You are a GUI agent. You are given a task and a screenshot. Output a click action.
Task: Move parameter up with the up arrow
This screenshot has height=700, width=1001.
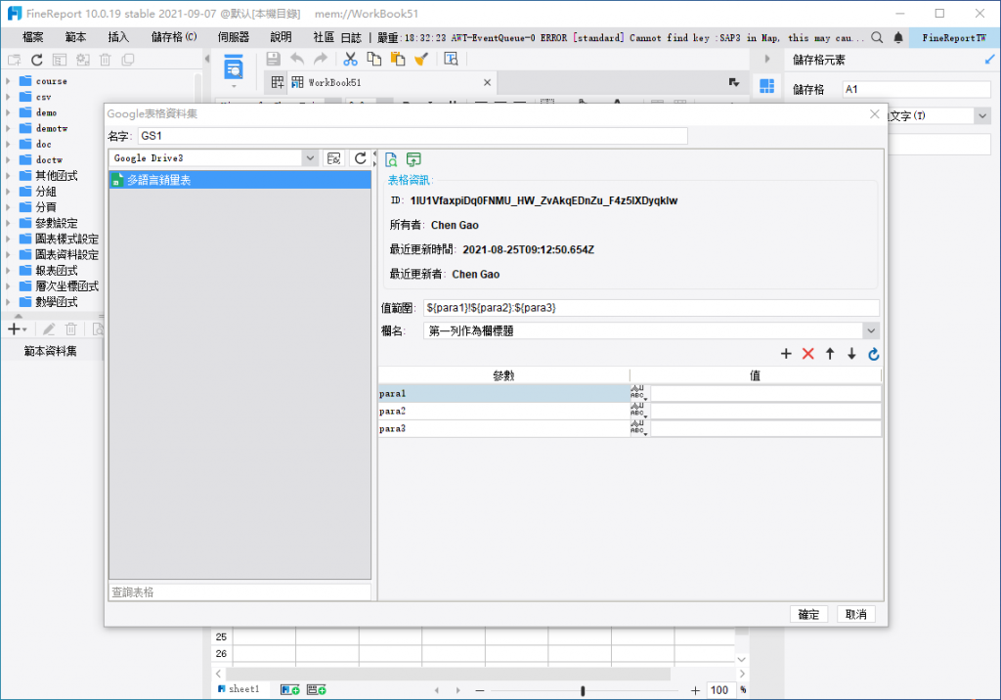coord(830,354)
